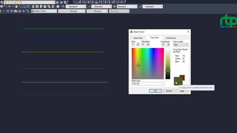Image resolution: width=237 pixels, height=133 pixels.
Task: Select the Pan hand tool
Action: (16, 7)
